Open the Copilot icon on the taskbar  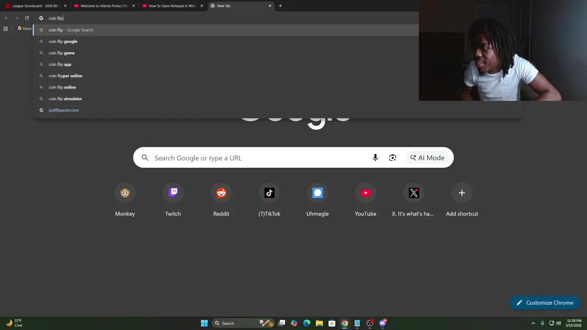294,323
